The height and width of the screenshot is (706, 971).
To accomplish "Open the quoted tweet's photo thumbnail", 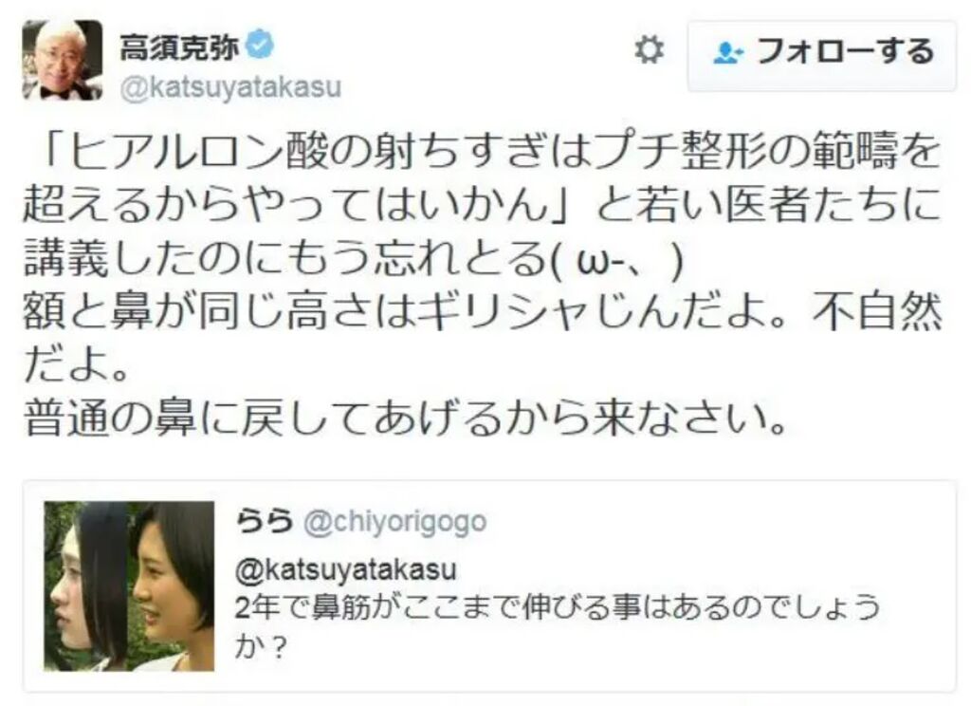I will (x=129, y=585).
